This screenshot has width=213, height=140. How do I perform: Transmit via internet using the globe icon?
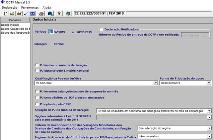pyautogui.click(x=50, y=14)
